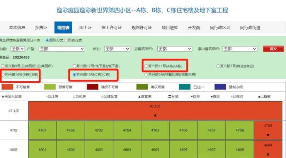The image size is (286, 158).
Task: Switch to the 同行政区划 tab
Action: 220,28
